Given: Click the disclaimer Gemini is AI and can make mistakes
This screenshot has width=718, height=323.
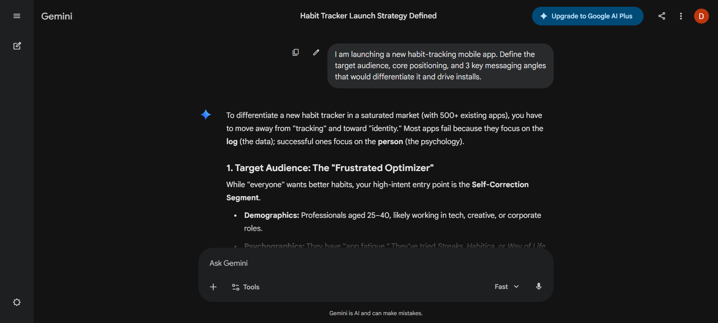Looking at the screenshot, I should coord(376,313).
